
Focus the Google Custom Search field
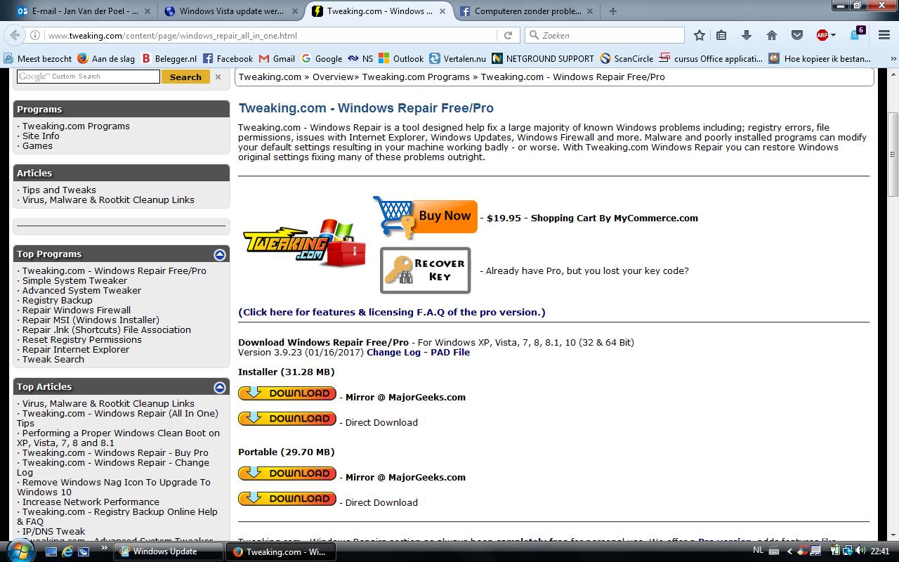pyautogui.click(x=88, y=77)
